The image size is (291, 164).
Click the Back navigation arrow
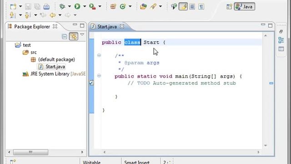pos(53,15)
